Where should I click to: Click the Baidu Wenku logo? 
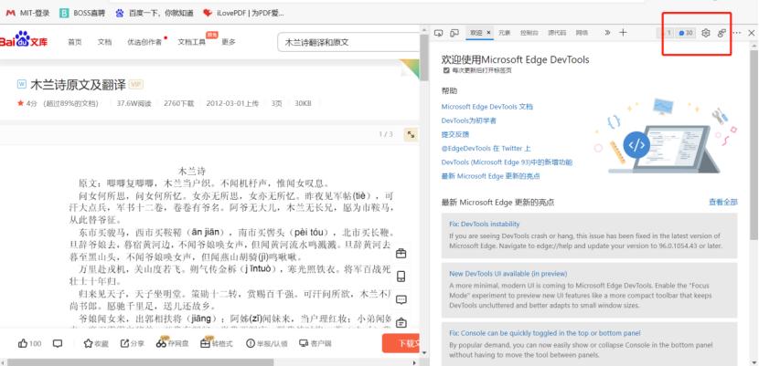coord(24,39)
